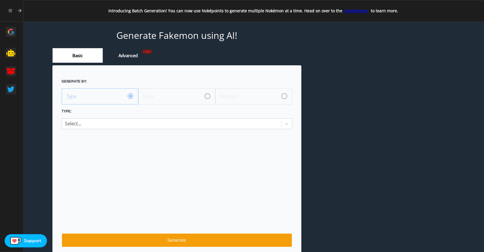
Task: Click the 'GENERATE BY:' label
Action: coord(74,81)
